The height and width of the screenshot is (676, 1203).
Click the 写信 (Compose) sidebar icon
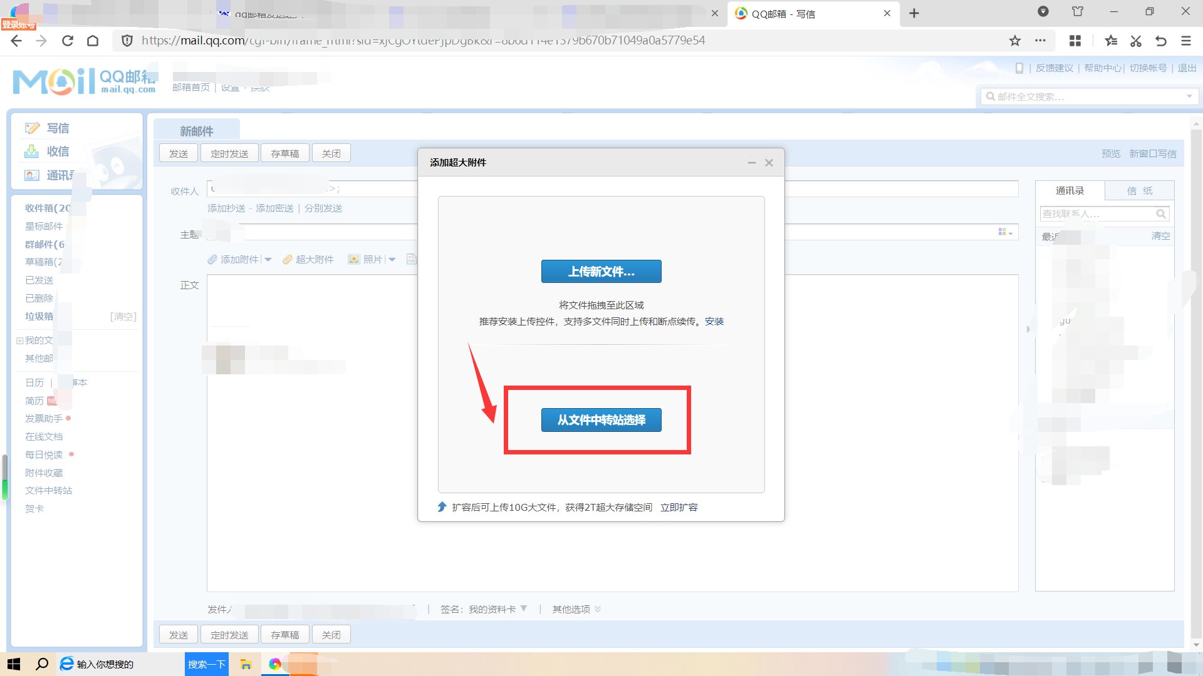click(x=32, y=128)
